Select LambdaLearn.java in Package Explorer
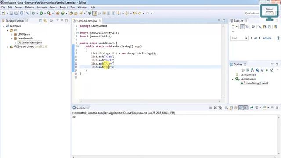Screen dimensions: 281x158 [x=32, y=43]
